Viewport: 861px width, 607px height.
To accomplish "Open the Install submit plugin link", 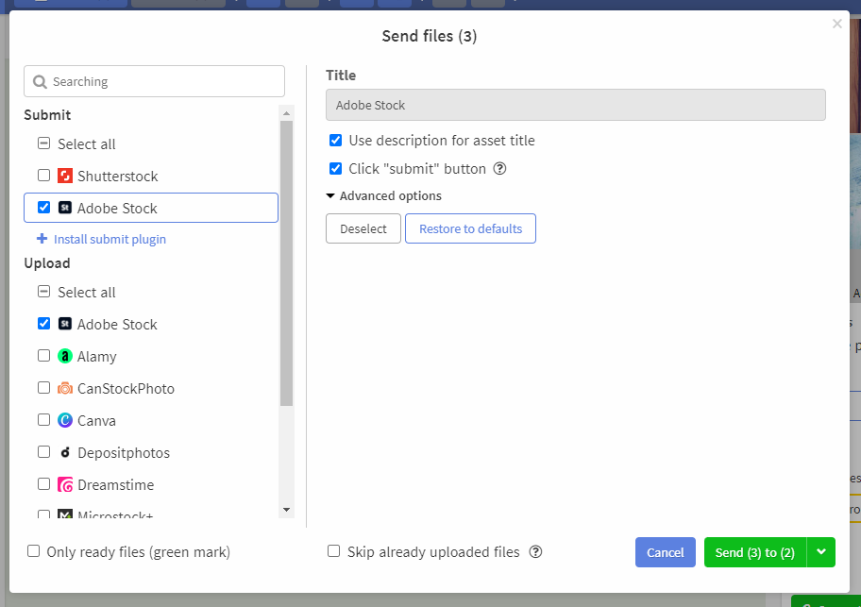I will 110,239.
